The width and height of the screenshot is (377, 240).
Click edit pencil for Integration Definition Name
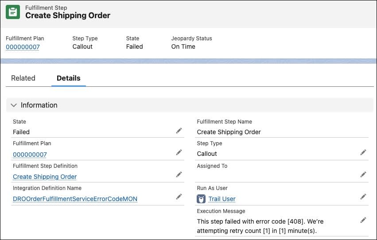click(x=179, y=197)
